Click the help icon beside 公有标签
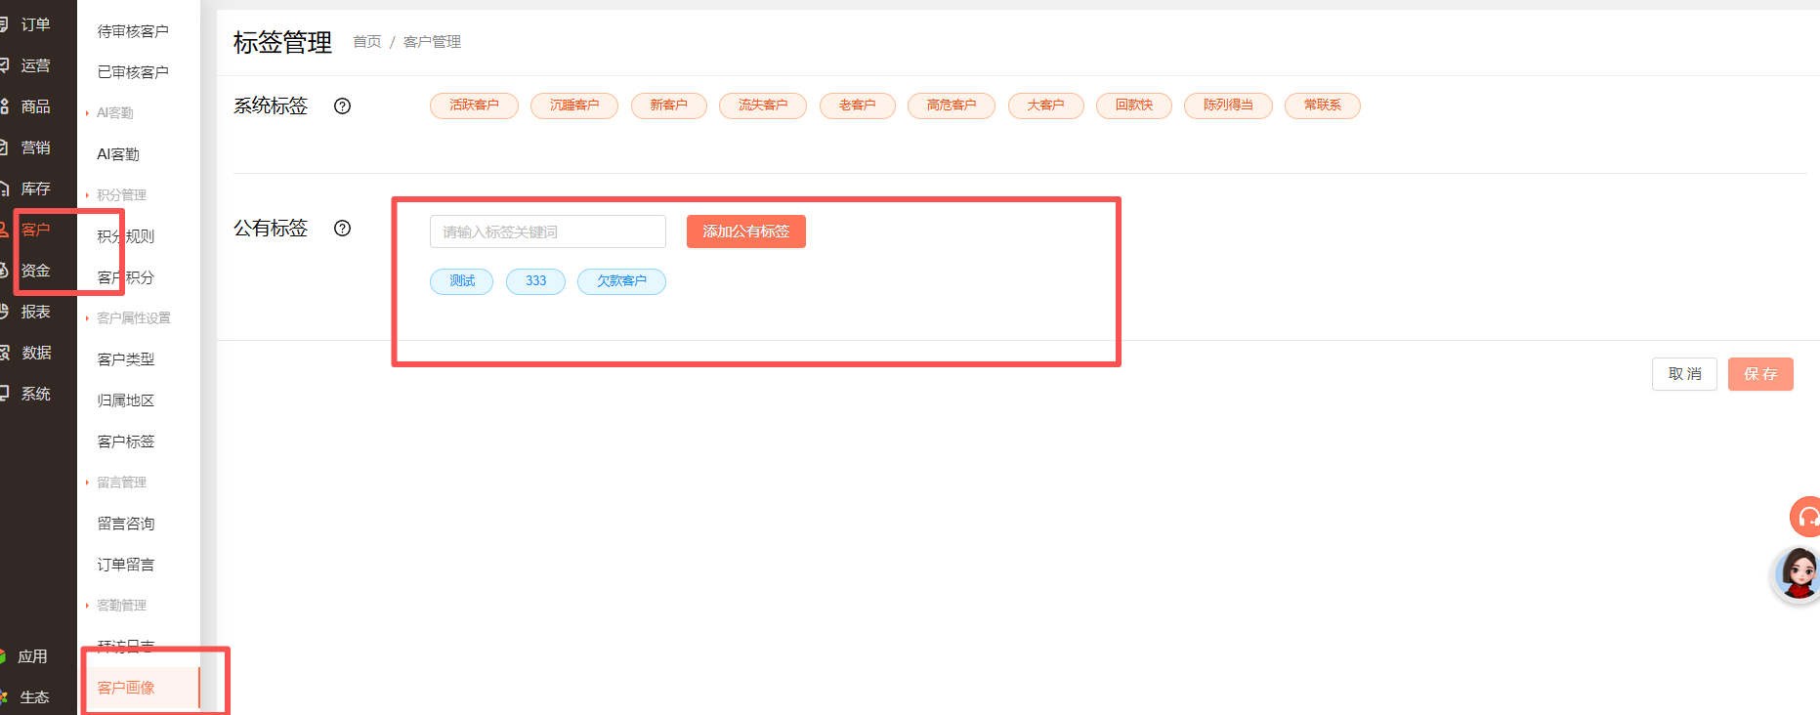Viewport: 1820px width, 715px height. click(x=342, y=229)
